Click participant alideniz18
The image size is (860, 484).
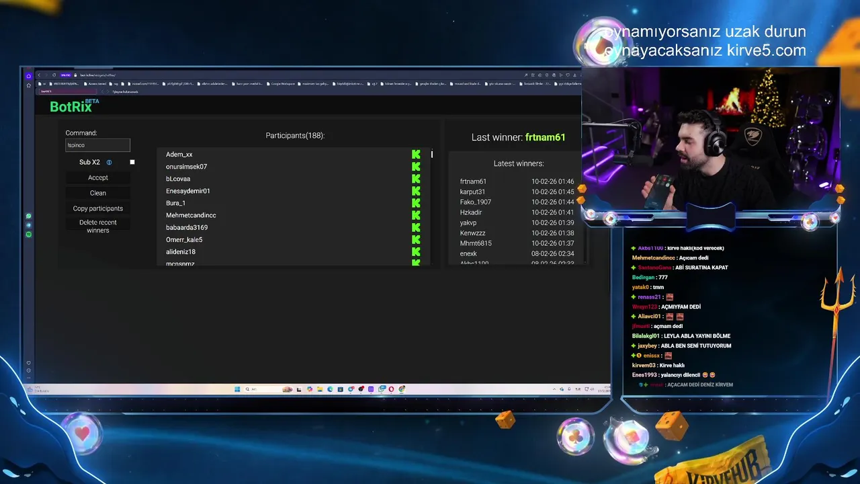tap(181, 251)
